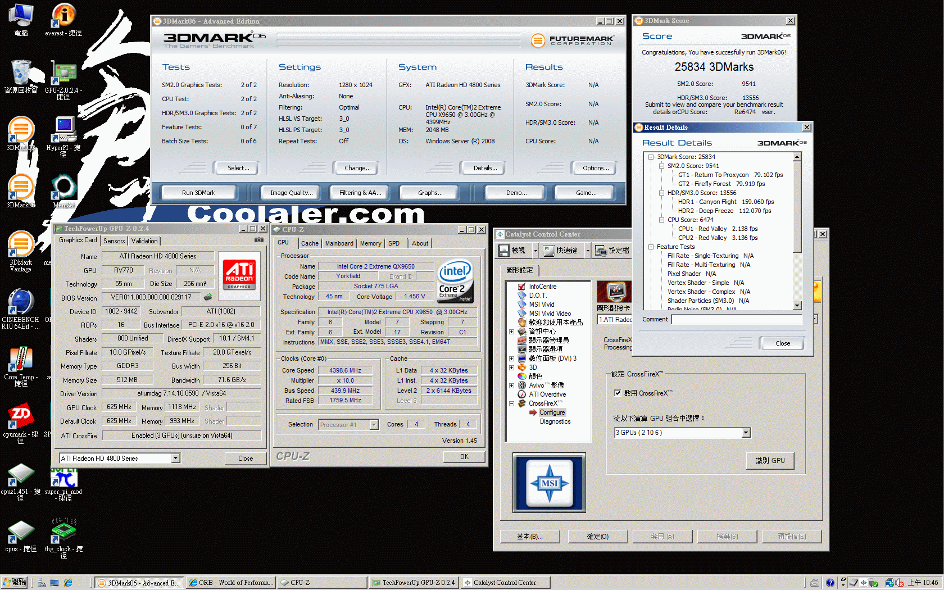Switch to the Mainboard tab in CPU-Z
This screenshot has width=944, height=590.
339,243
